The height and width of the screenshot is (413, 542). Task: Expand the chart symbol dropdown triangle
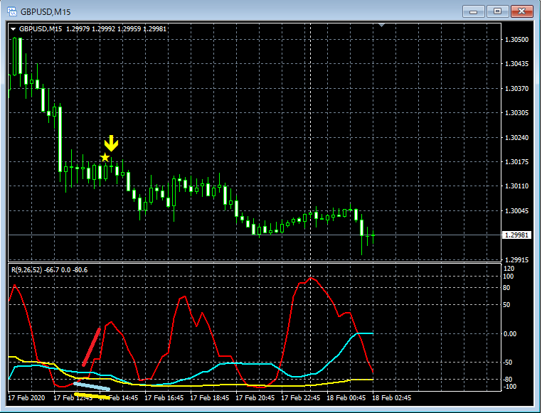[x=13, y=29]
